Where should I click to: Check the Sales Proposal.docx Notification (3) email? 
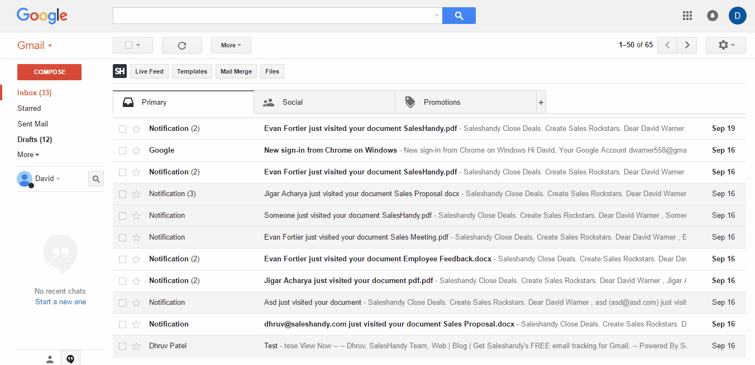(x=122, y=194)
